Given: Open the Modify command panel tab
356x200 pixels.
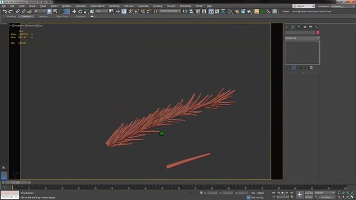Looking at the screenshot, I should tap(293, 27).
